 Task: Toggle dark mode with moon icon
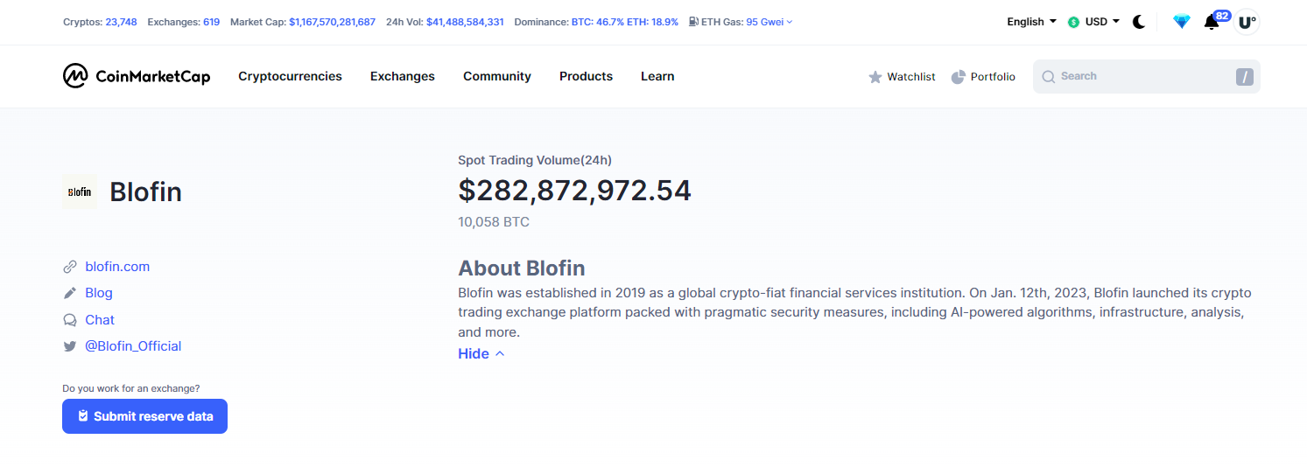[1139, 22]
